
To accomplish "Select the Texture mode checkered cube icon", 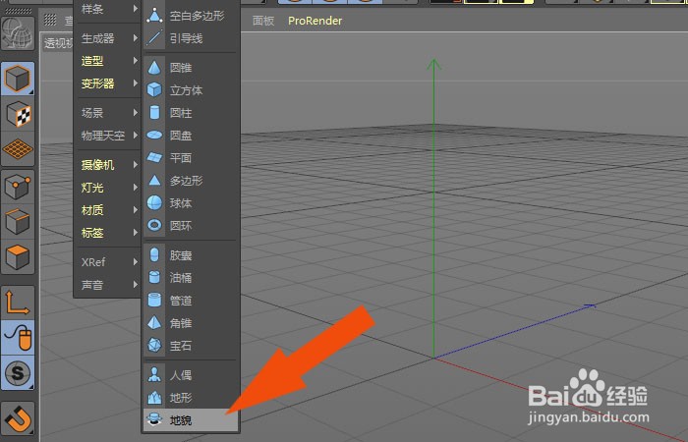I will coord(18,115).
